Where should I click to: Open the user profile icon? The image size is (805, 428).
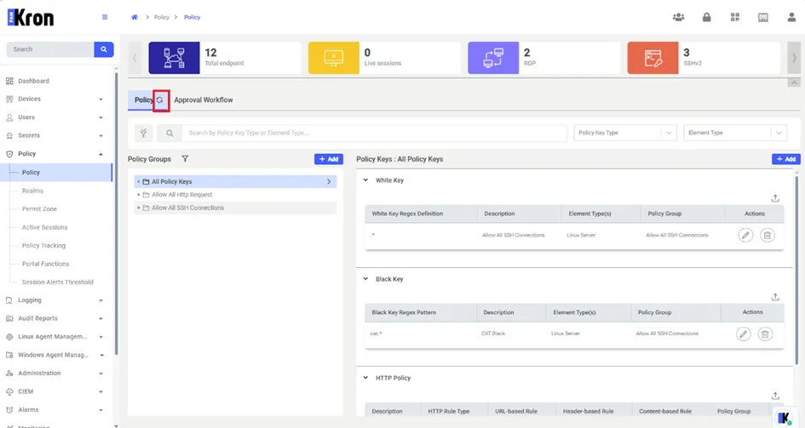coord(791,17)
